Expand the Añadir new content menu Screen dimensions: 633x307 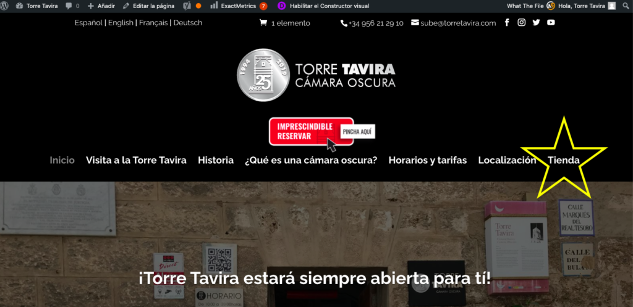click(101, 6)
